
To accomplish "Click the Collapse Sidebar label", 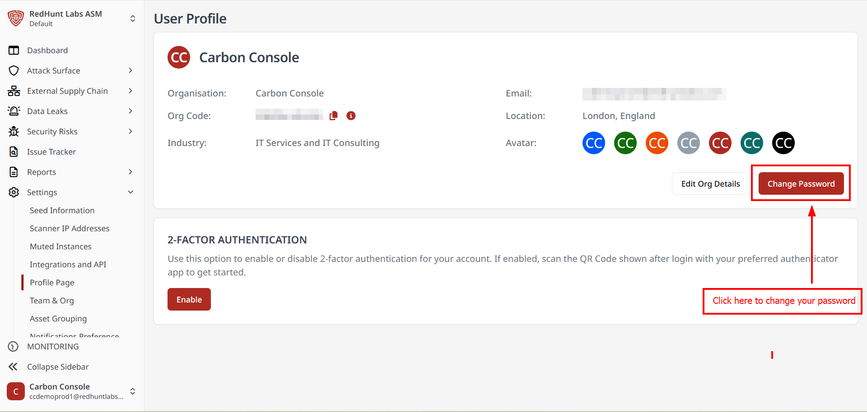I will coord(58,367).
